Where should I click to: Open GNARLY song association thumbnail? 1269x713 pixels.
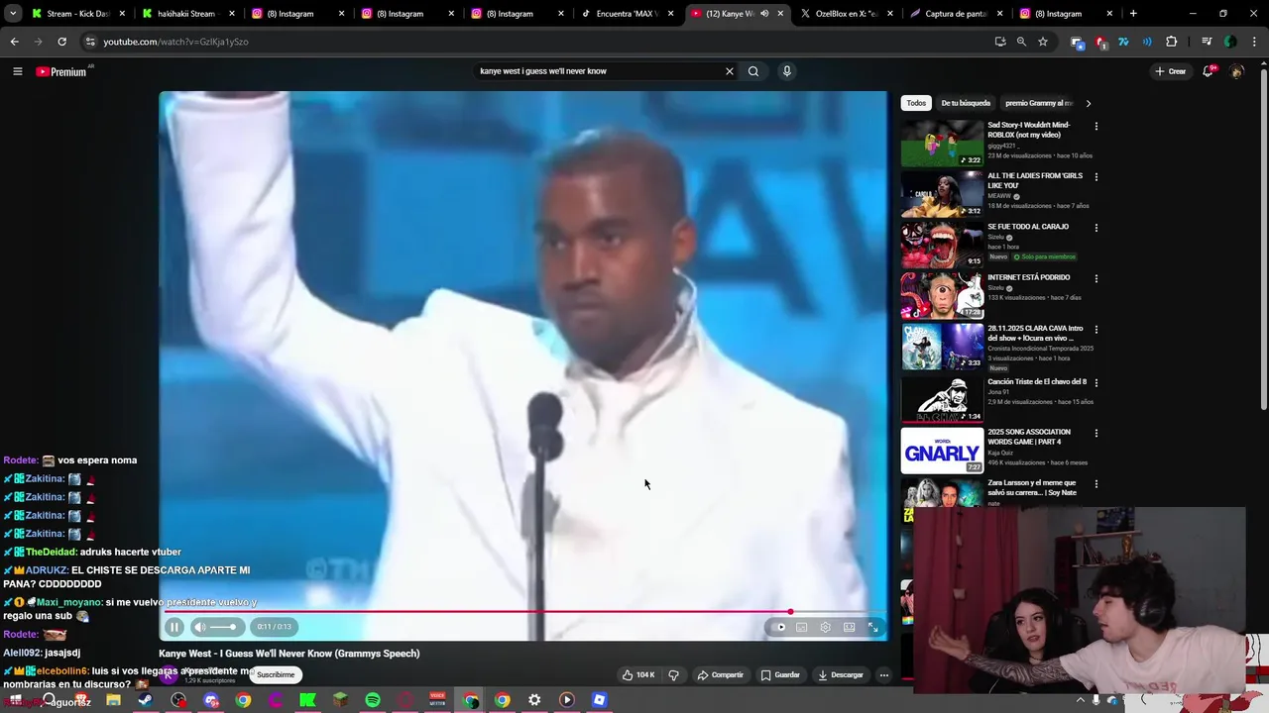coord(942,451)
